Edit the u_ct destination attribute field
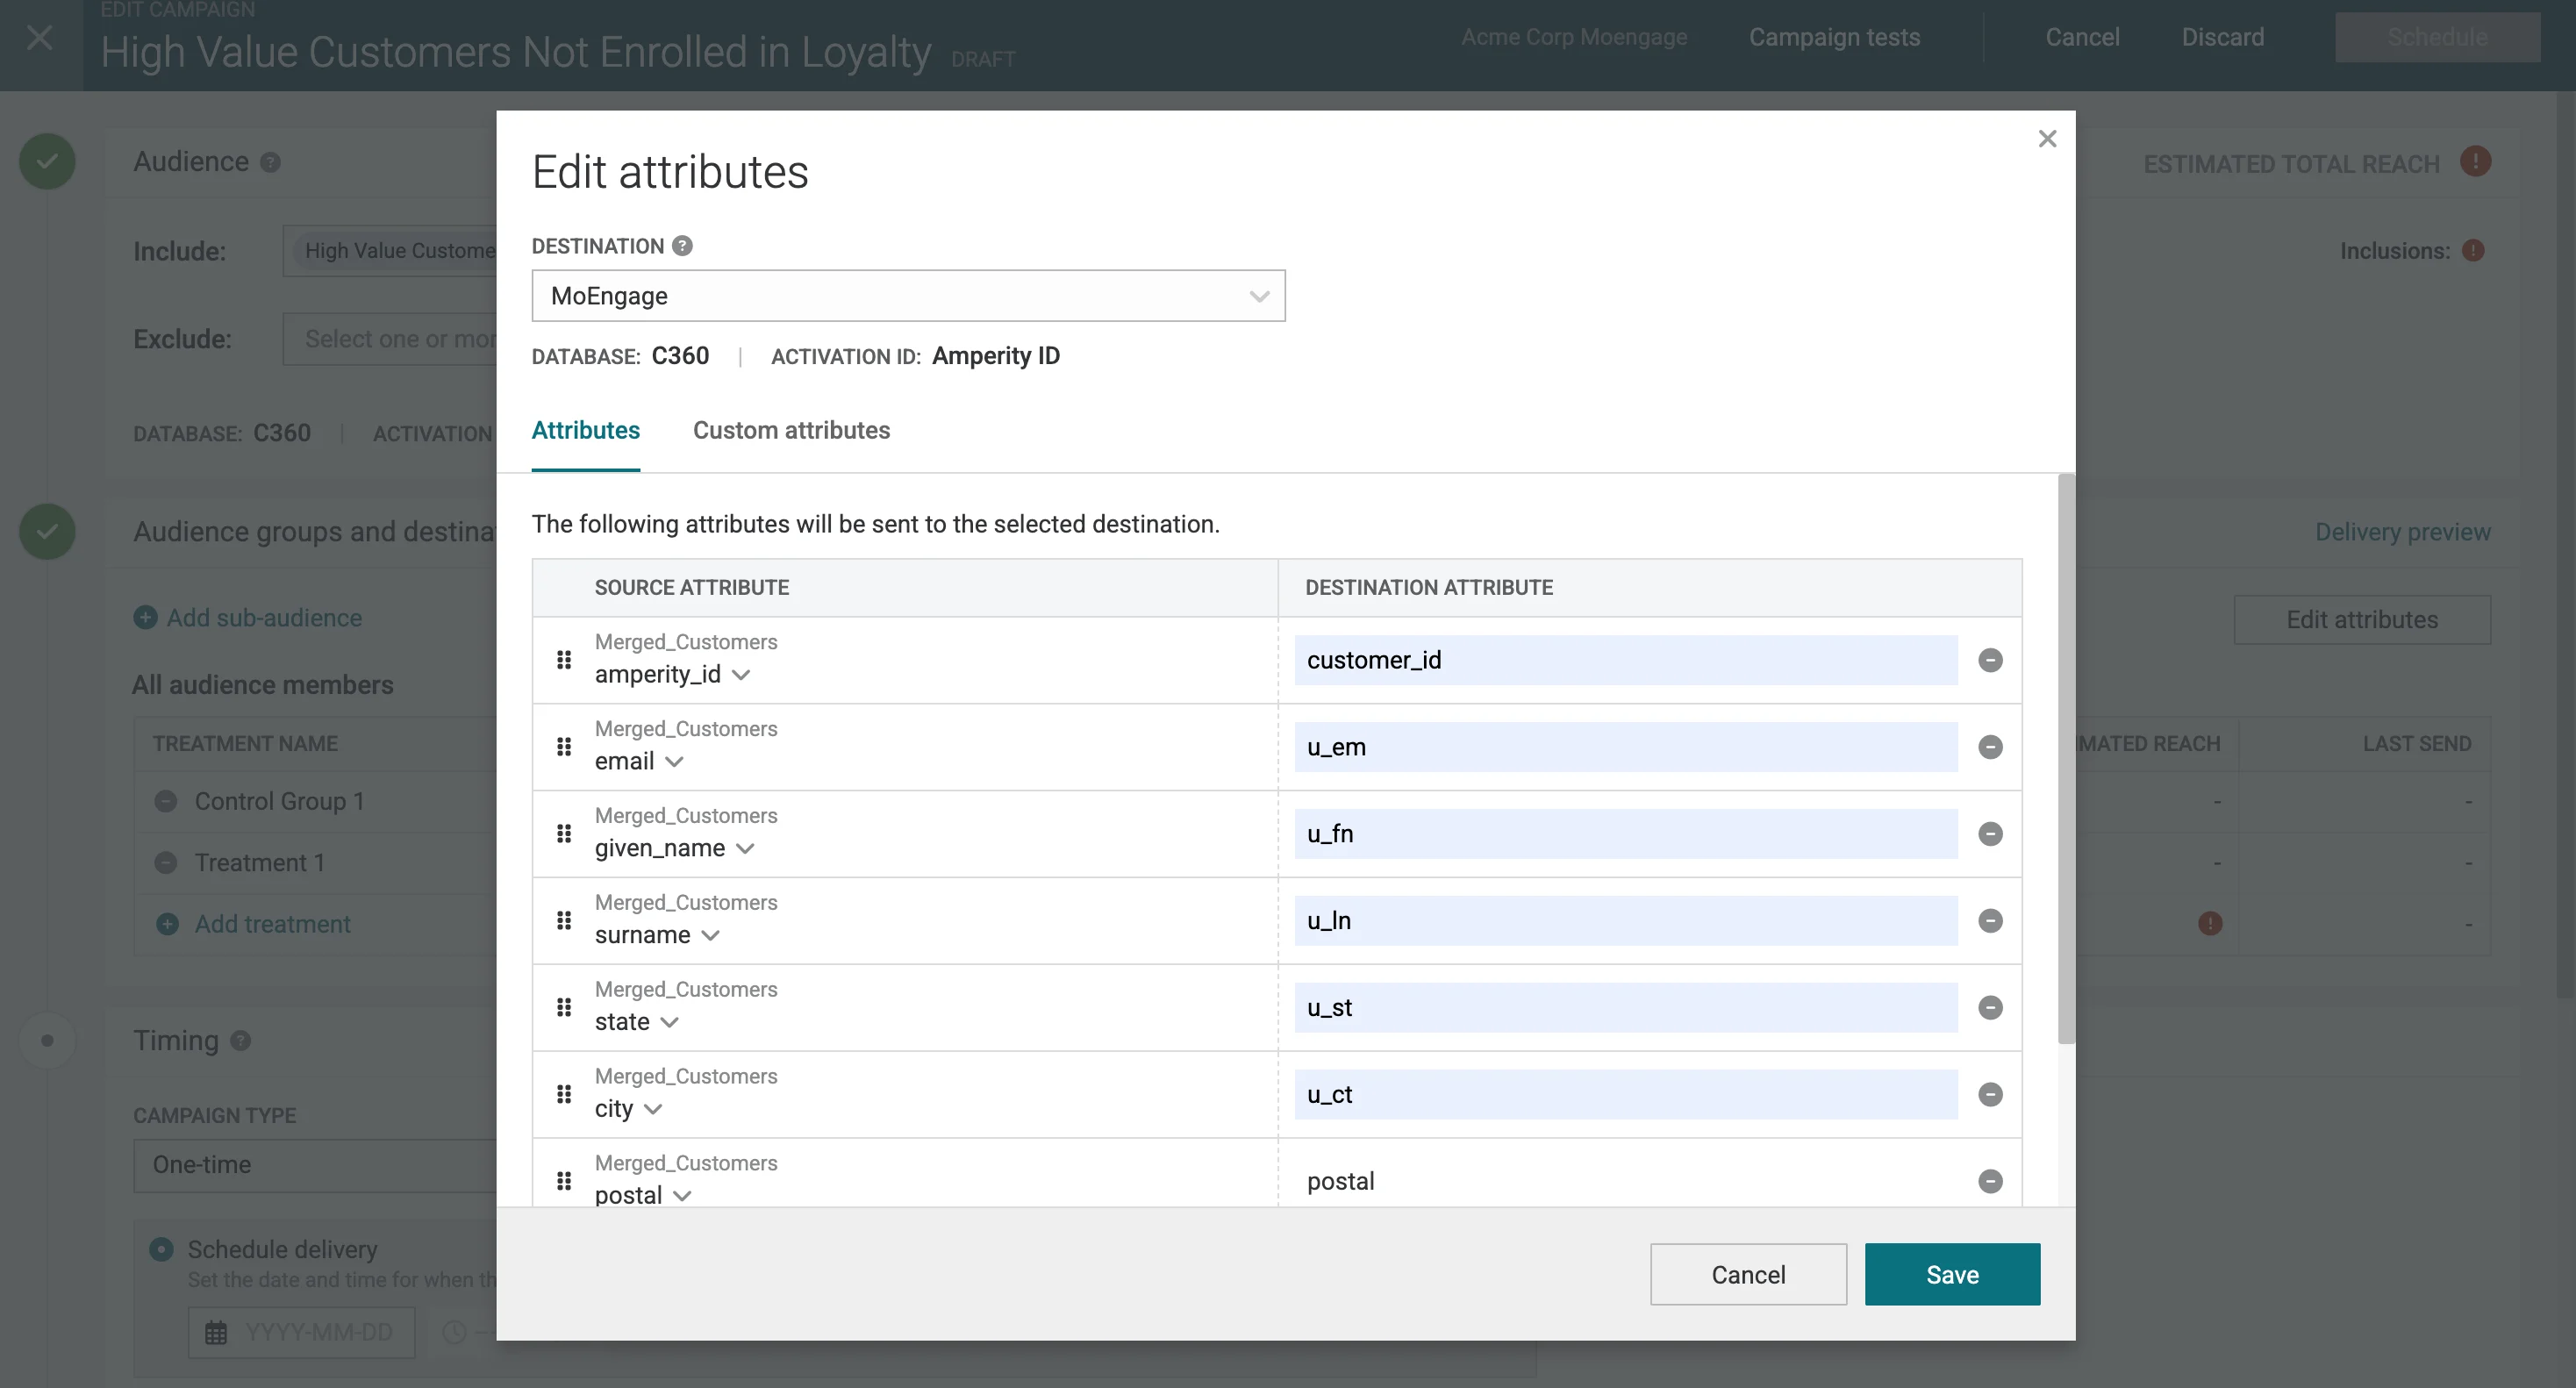This screenshot has height=1388, width=2576. (x=1626, y=1095)
